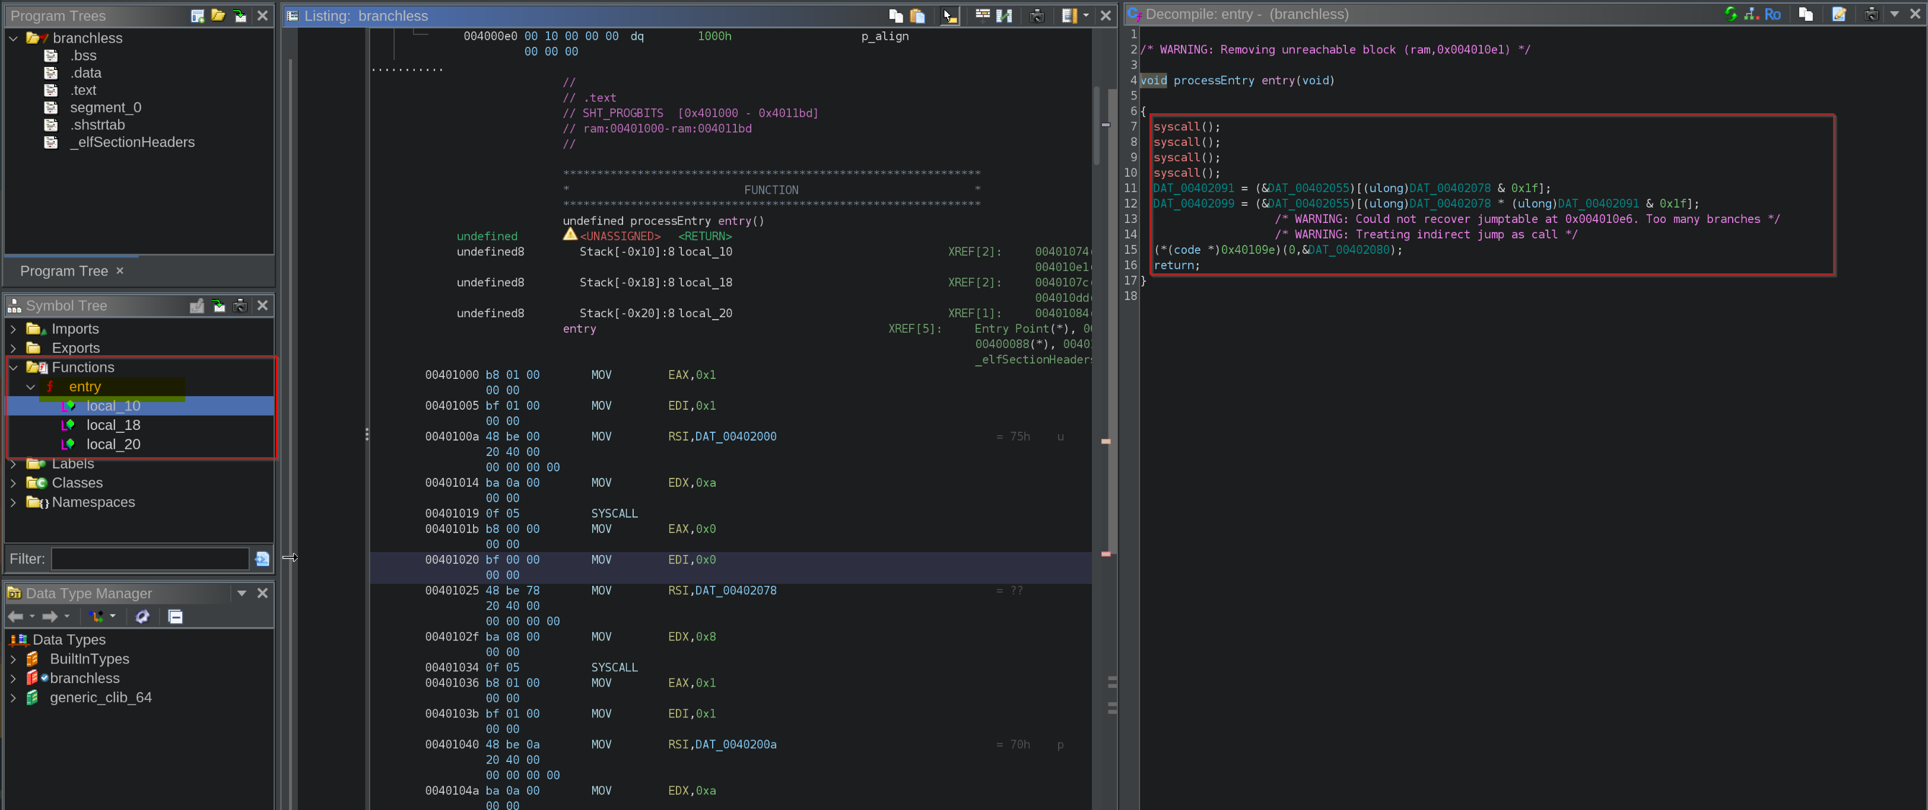Click the paste icon in Listing toolbar
1928x810 pixels.
917,15
